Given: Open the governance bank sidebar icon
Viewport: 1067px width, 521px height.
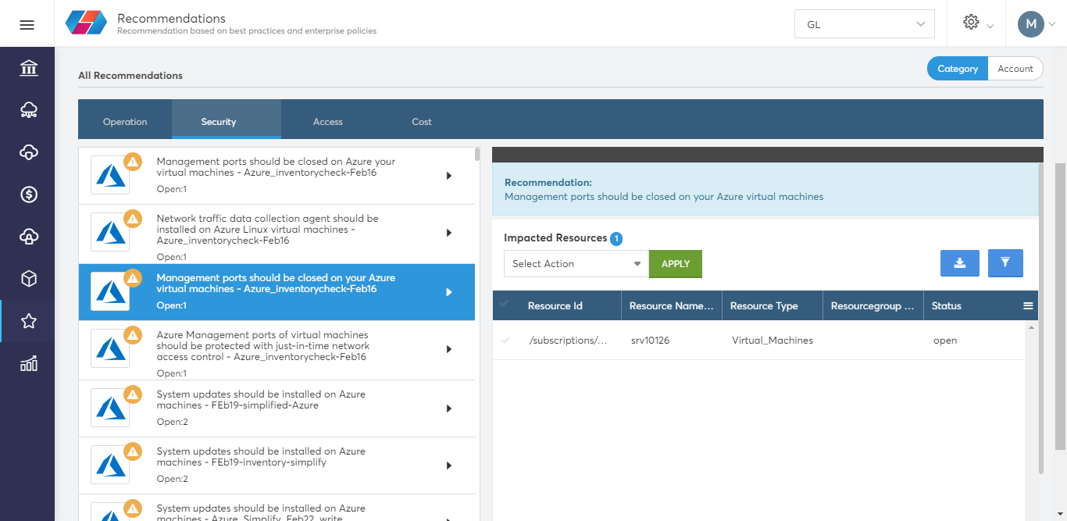Looking at the screenshot, I should click(29, 68).
